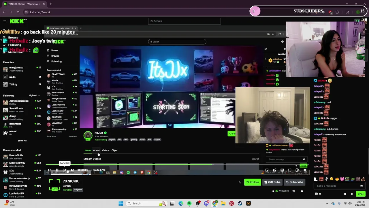This screenshot has width=369, height=208.
Task: Share the stream via share icon
Action: tap(293, 191)
